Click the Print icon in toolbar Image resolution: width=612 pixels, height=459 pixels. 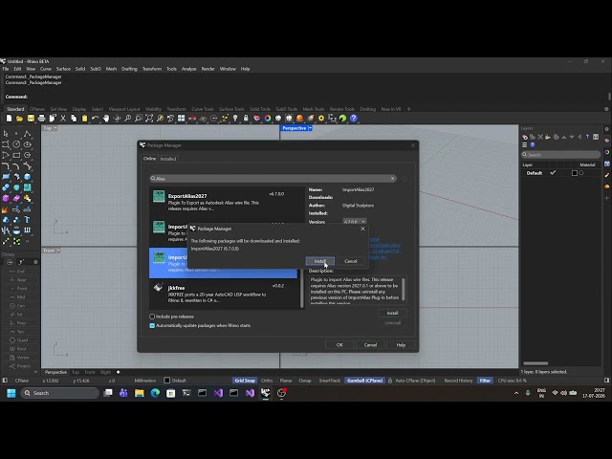coord(41,119)
